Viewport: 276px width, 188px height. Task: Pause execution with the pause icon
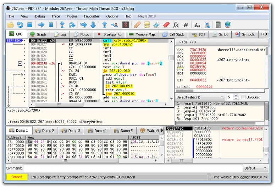pyautogui.click(x=51, y=25)
